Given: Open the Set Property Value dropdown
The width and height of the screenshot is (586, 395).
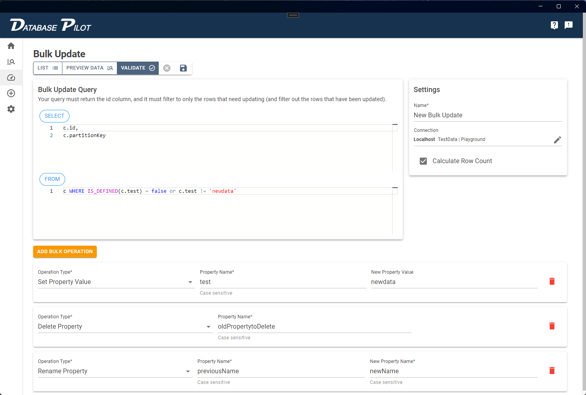Looking at the screenshot, I should 116,282.
